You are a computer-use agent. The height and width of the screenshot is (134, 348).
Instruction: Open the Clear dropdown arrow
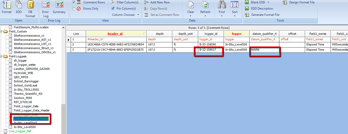click(191, 16)
